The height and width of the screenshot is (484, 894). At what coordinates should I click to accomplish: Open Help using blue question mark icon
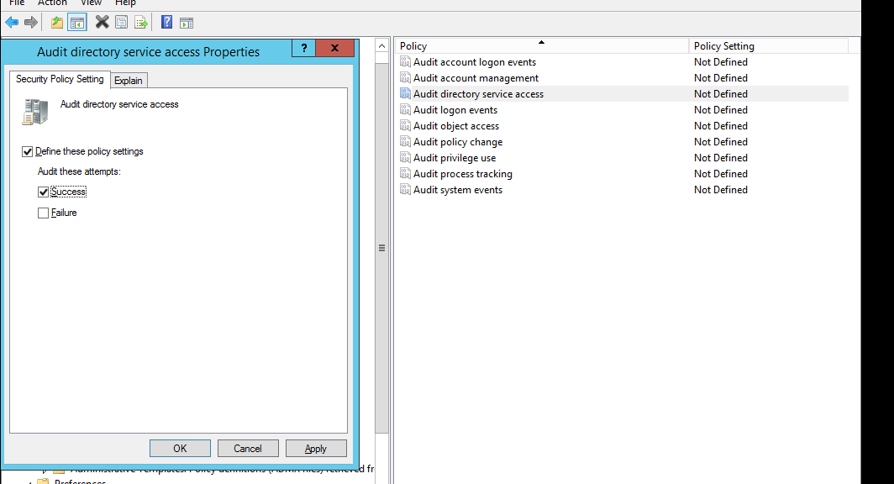[x=166, y=23]
